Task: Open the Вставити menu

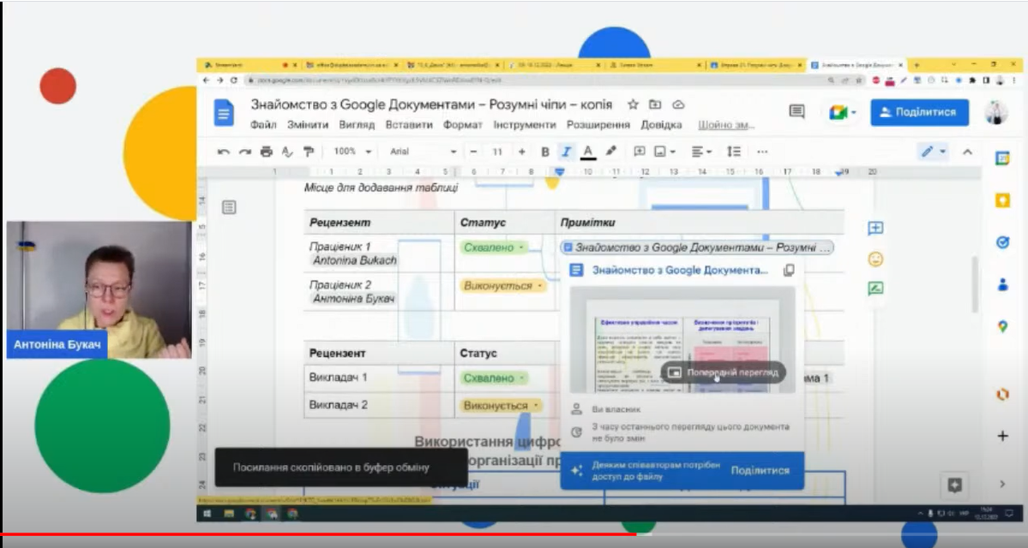Action: (x=409, y=124)
